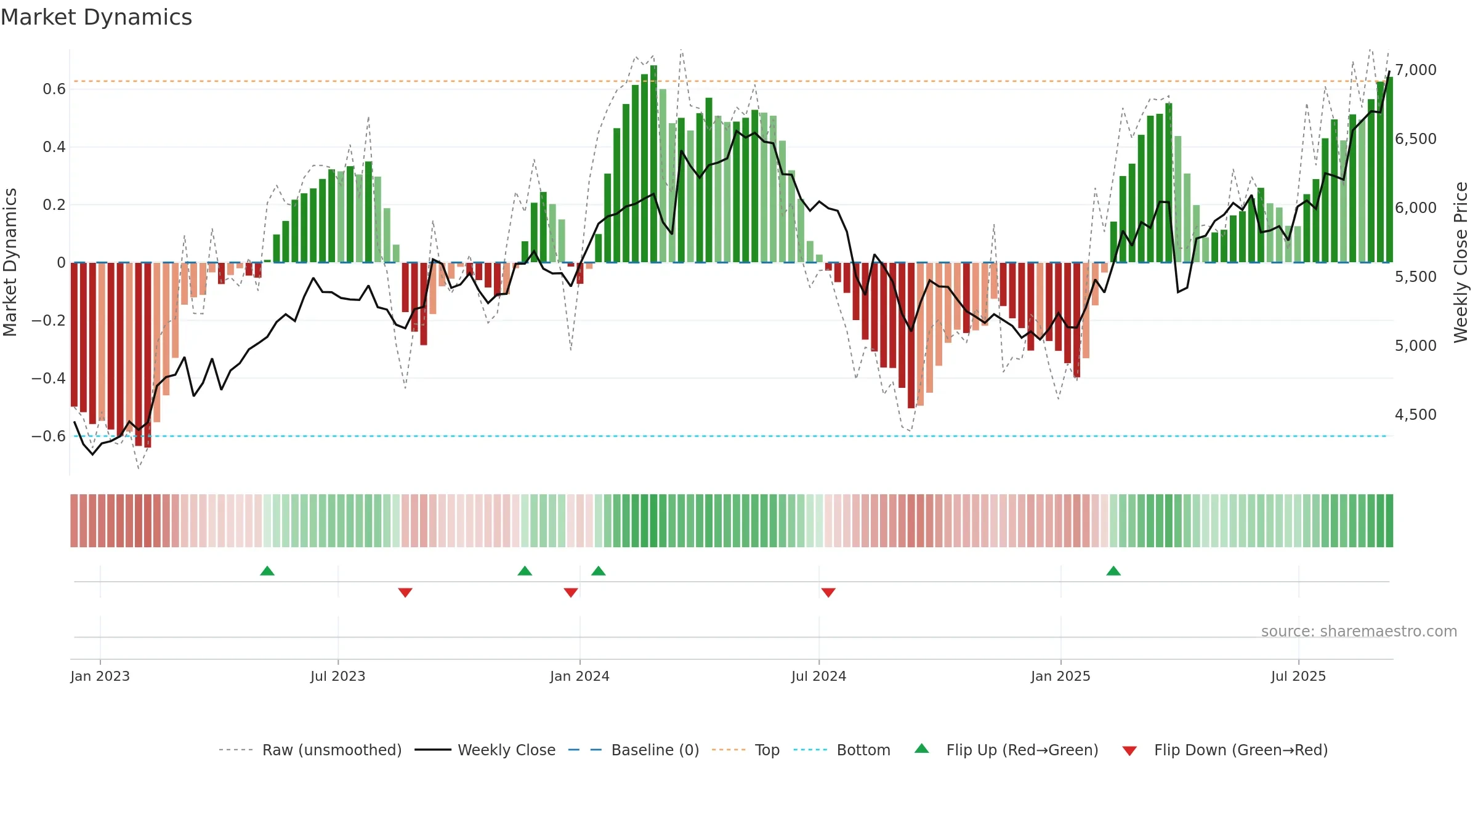Click the 0.2 left axis label
Image resolution: width=1478 pixels, height=831 pixels.
[x=54, y=205]
